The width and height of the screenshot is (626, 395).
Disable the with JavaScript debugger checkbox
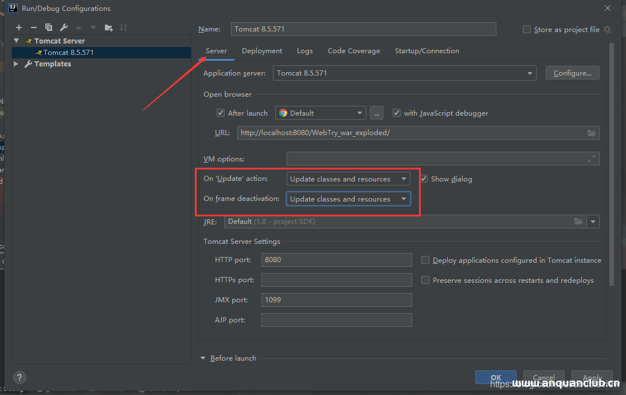pos(397,113)
